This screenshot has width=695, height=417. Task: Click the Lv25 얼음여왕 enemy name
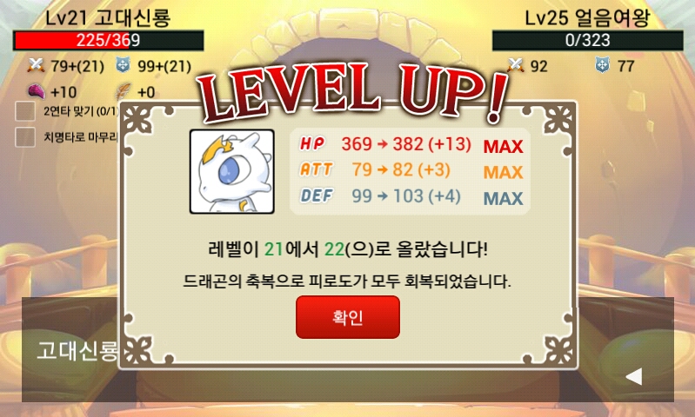(587, 17)
